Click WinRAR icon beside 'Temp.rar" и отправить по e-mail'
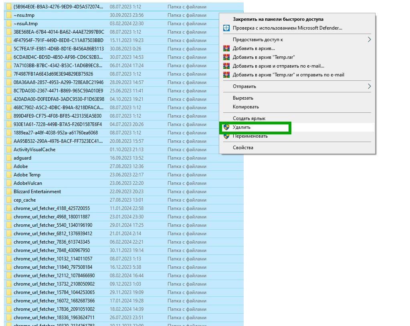This screenshot has width=410, height=326. click(226, 75)
